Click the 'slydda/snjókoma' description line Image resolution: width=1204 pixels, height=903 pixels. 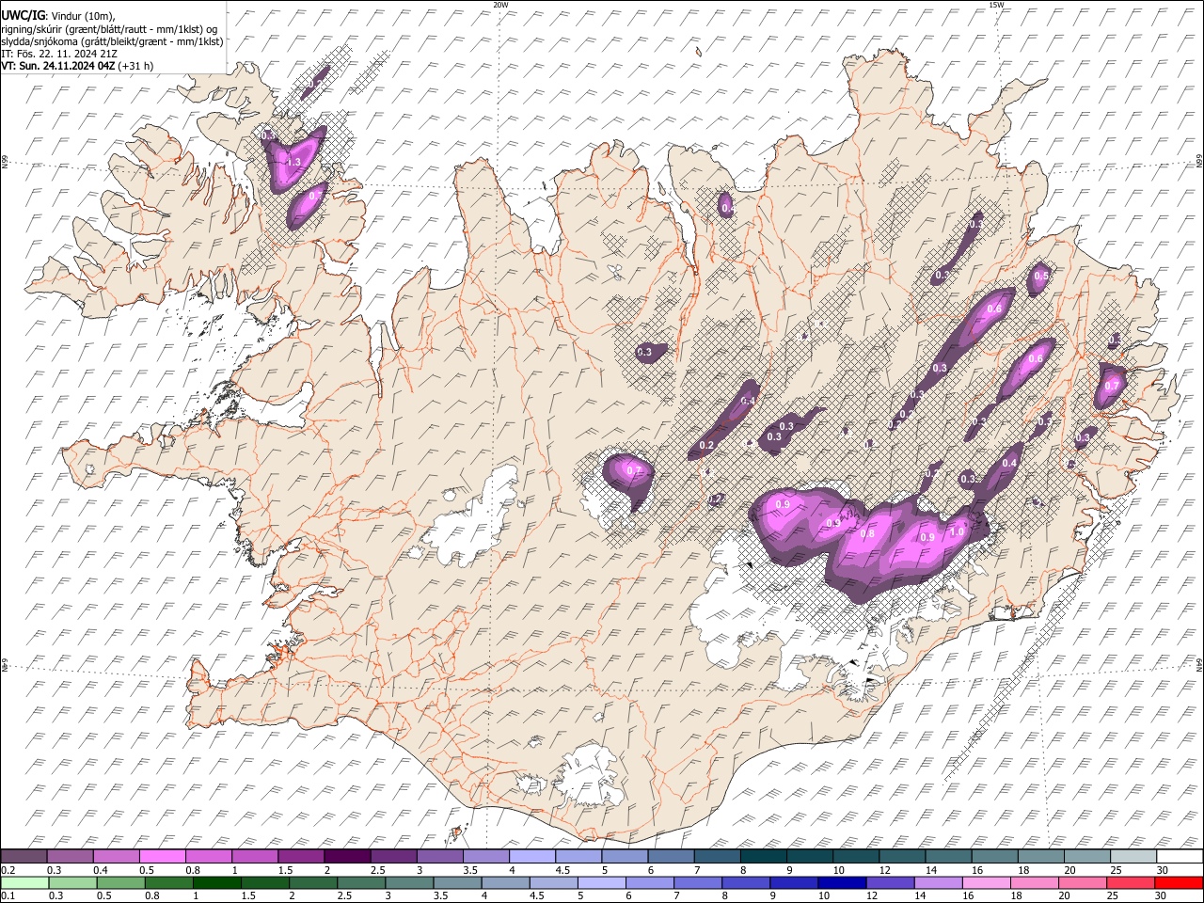click(x=112, y=40)
